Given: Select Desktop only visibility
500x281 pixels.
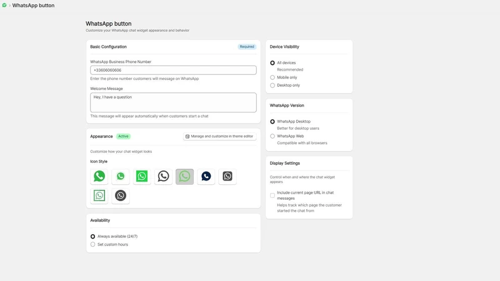Looking at the screenshot, I should pos(272,86).
